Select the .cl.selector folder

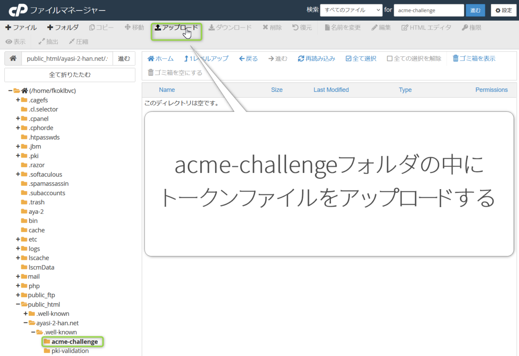pyautogui.click(x=43, y=109)
